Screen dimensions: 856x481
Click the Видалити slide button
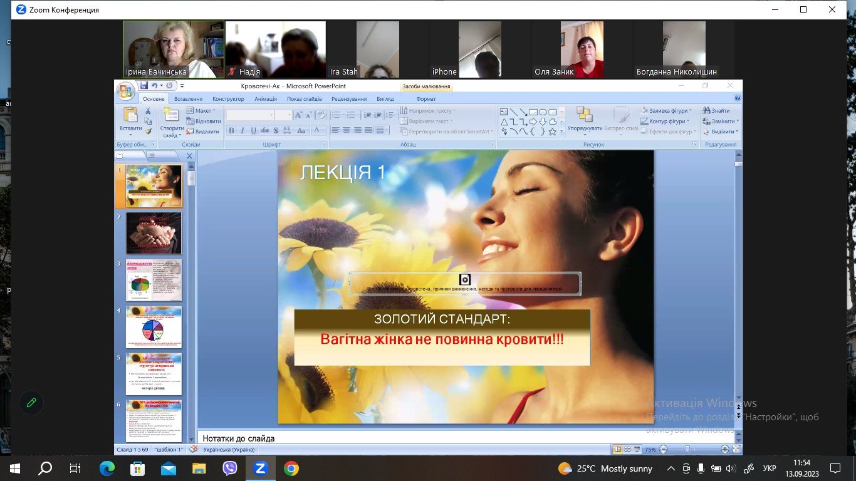coord(204,132)
